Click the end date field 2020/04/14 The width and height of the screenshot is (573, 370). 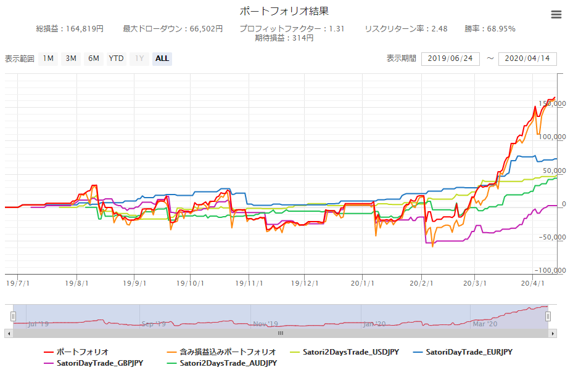coord(527,58)
